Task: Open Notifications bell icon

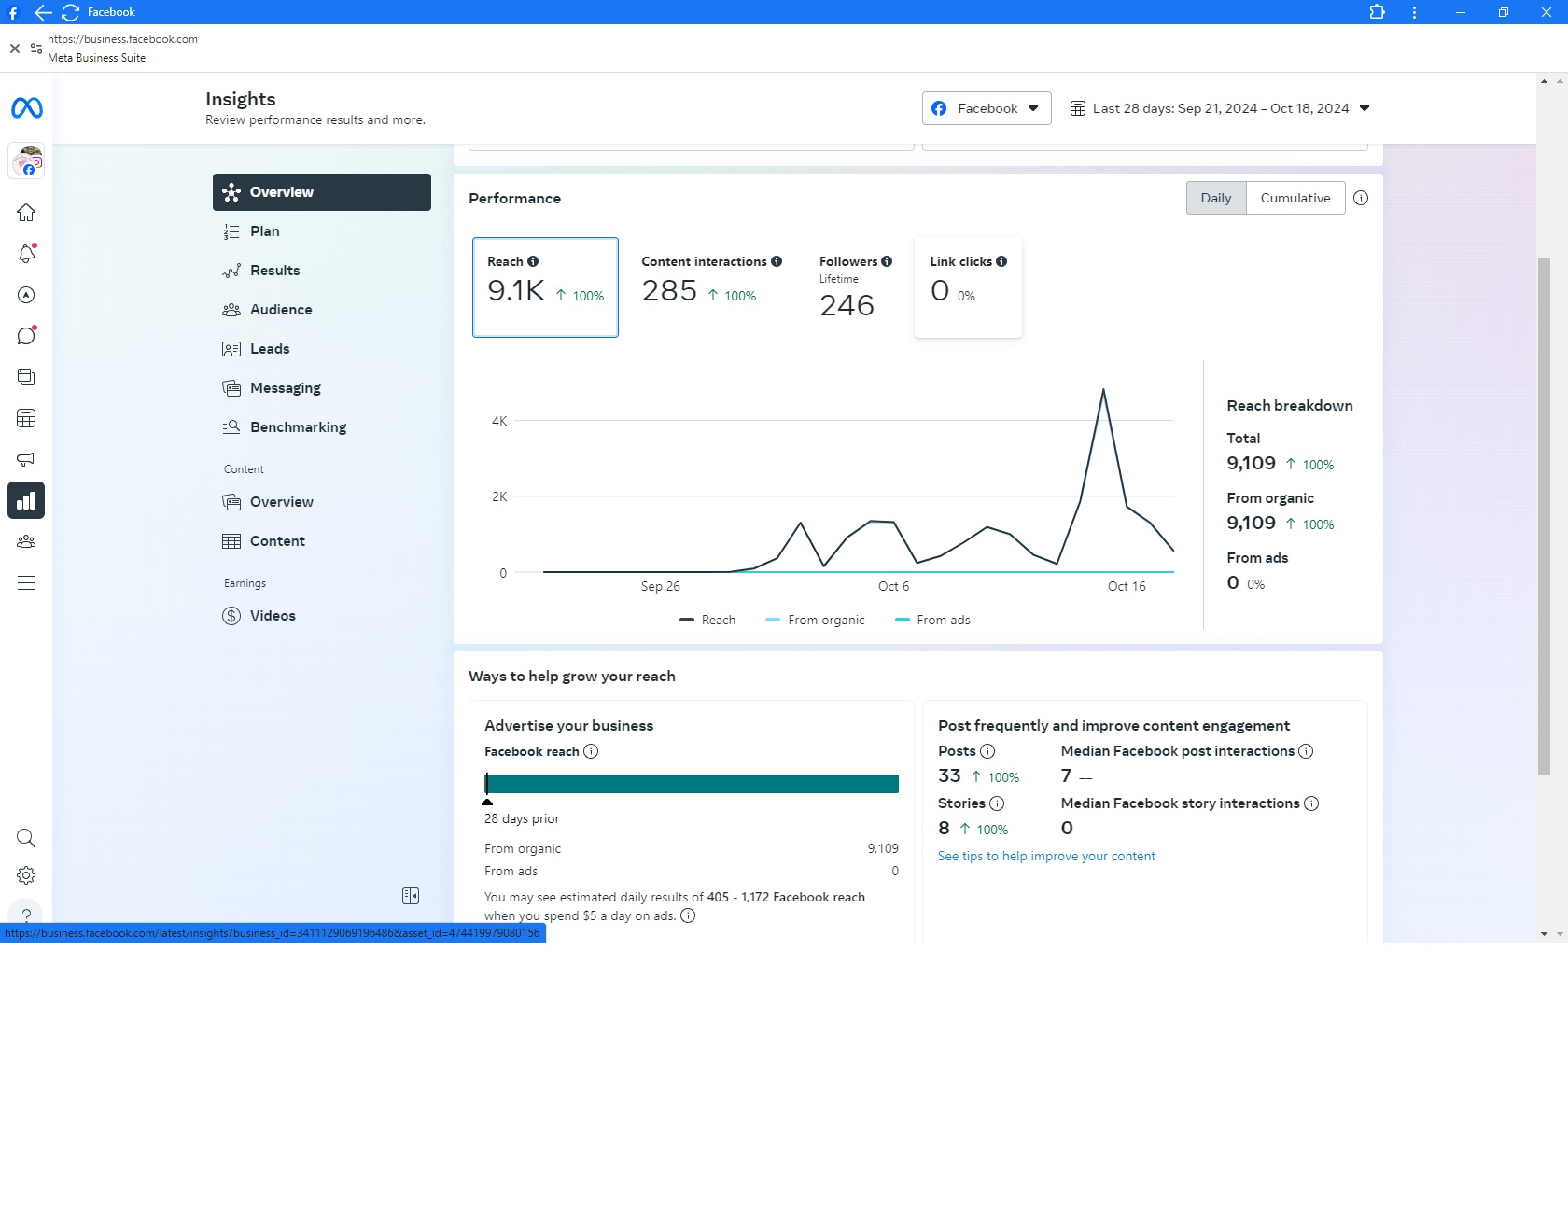Action: pos(26,254)
